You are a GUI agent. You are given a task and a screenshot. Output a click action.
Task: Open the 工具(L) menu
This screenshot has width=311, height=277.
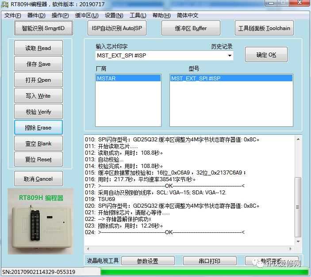tap(138, 15)
